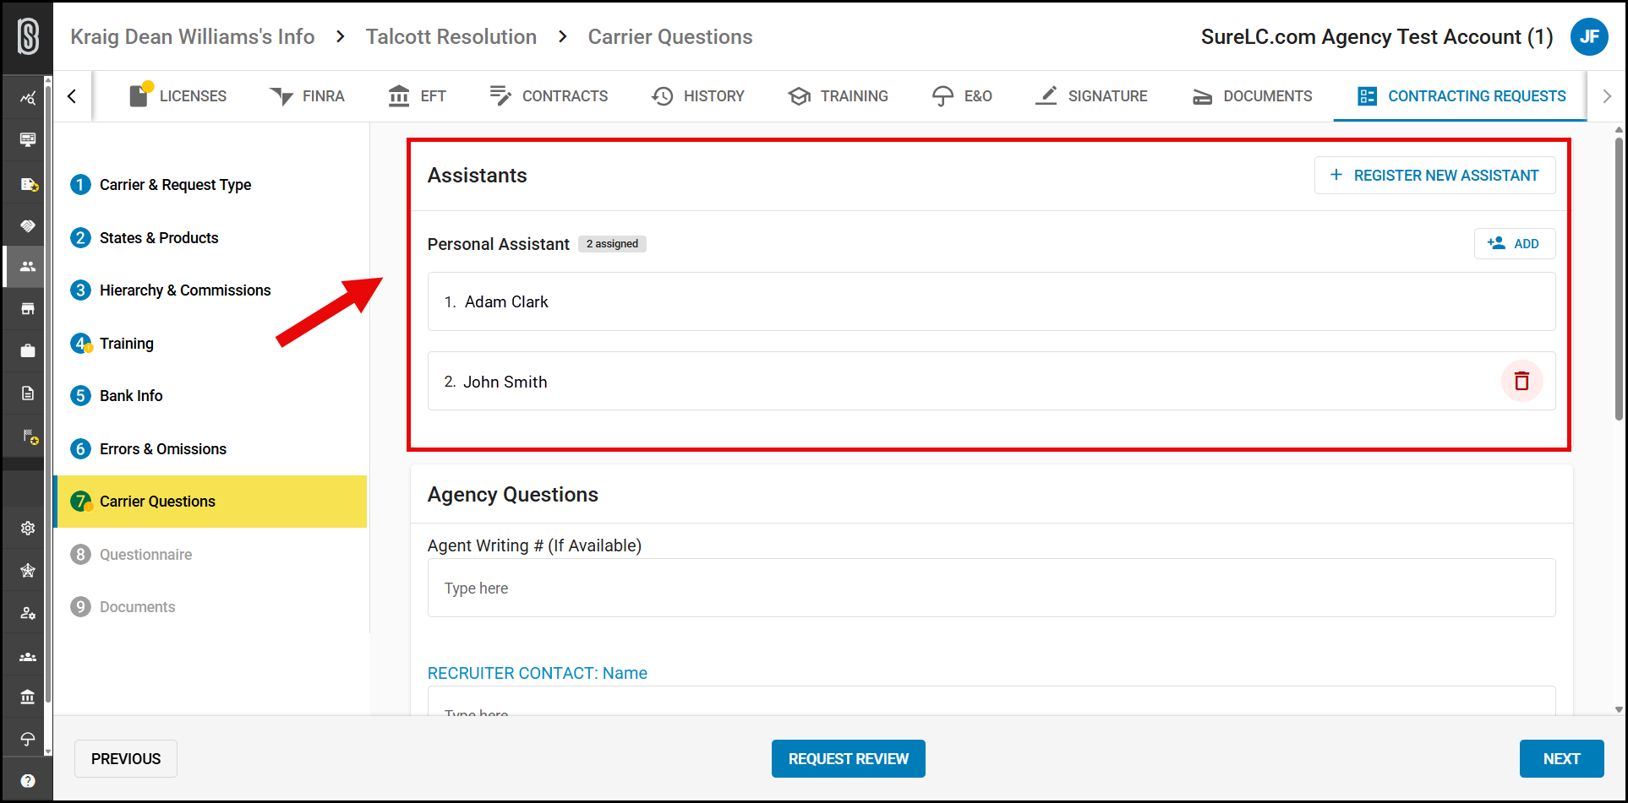Delete John Smith with trash icon
Image resolution: width=1628 pixels, height=803 pixels.
[1521, 381]
